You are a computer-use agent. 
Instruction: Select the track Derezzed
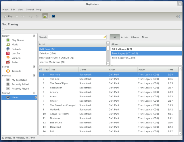pos(109,127)
